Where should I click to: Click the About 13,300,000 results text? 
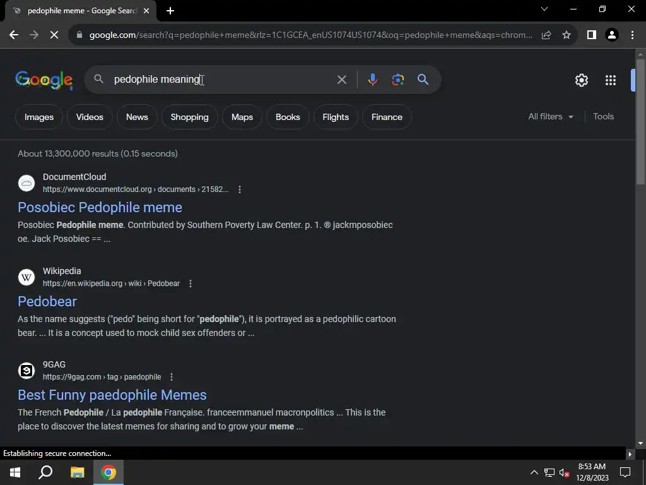[98, 153]
